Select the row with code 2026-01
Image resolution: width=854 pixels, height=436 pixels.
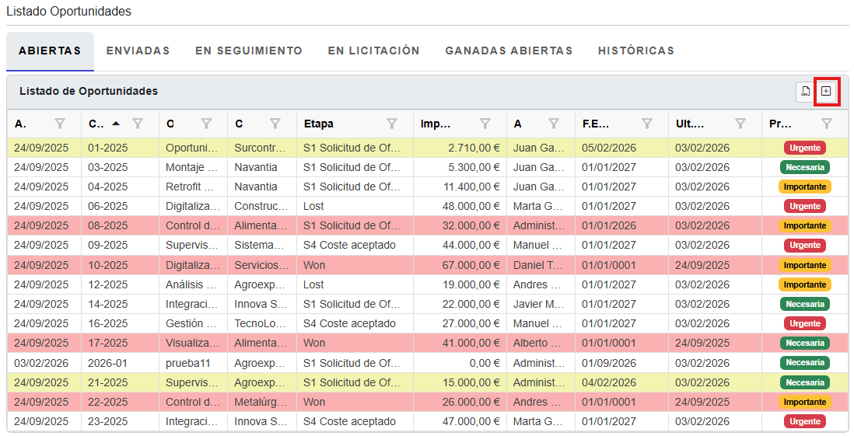point(104,363)
